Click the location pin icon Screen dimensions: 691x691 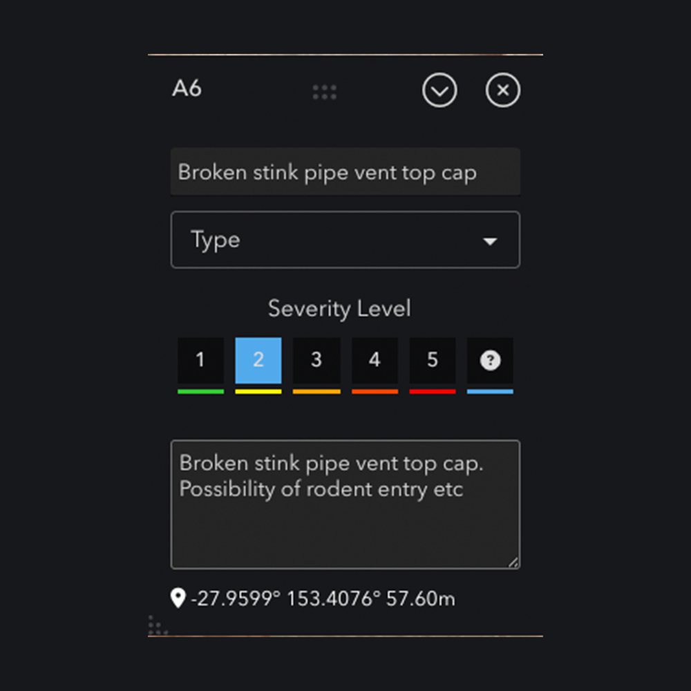tap(178, 598)
